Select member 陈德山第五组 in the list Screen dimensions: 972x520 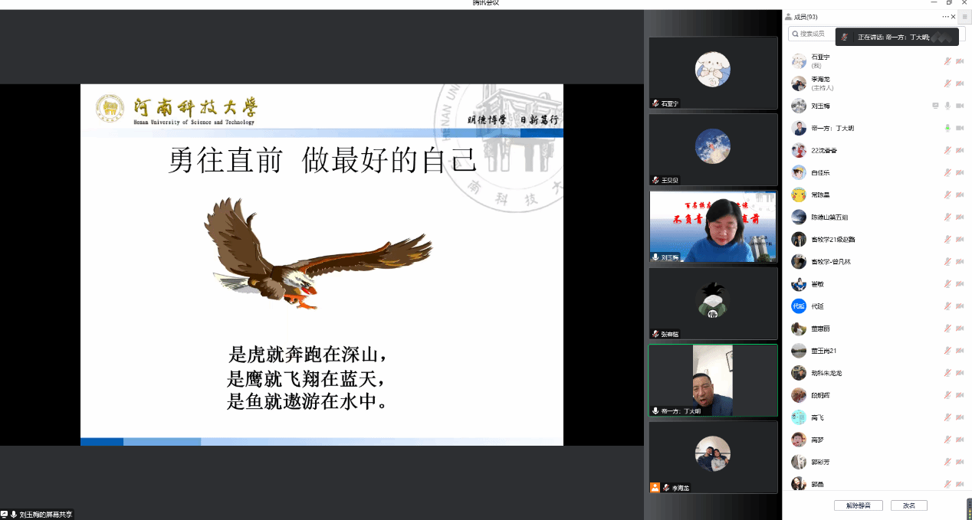[x=828, y=217]
